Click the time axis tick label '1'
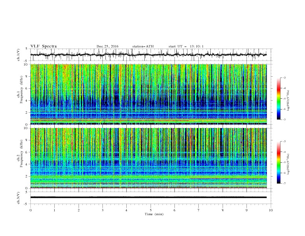Viewport: 305px width, 236px height. pyautogui.click(x=55, y=210)
